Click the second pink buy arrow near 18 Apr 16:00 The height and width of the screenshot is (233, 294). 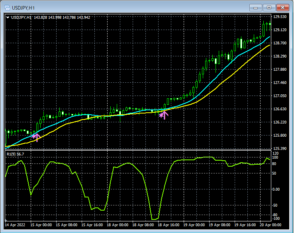pos(165,115)
